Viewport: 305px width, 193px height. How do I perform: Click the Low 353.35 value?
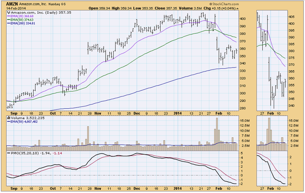point(143,8)
